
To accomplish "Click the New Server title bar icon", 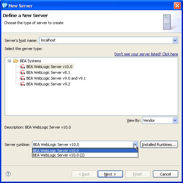I will (5, 5).
